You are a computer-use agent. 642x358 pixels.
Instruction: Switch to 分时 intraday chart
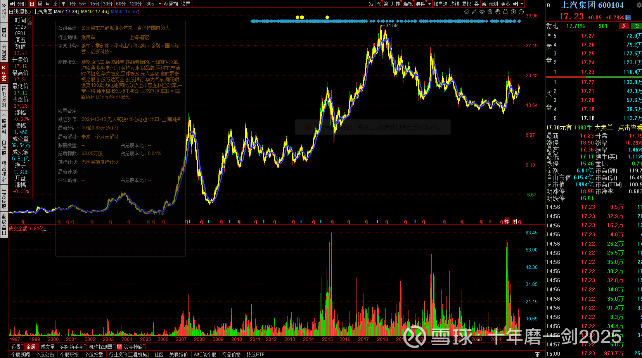coord(22,4)
